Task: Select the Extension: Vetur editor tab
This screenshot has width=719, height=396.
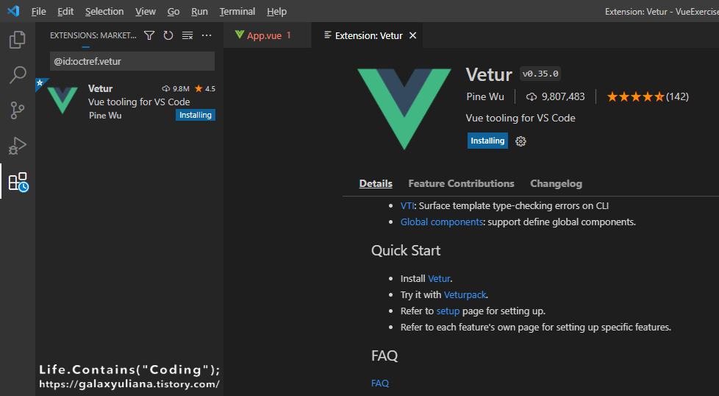Action: coord(367,35)
